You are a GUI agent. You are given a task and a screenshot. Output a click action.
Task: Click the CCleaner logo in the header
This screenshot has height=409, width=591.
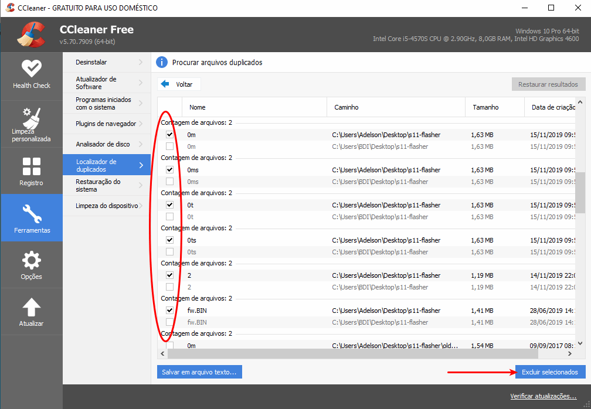32,35
